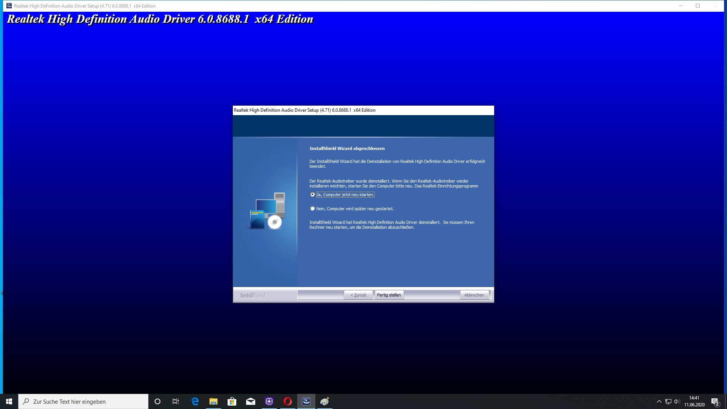Open Task View in taskbar
The height and width of the screenshot is (409, 727).
coord(176,401)
